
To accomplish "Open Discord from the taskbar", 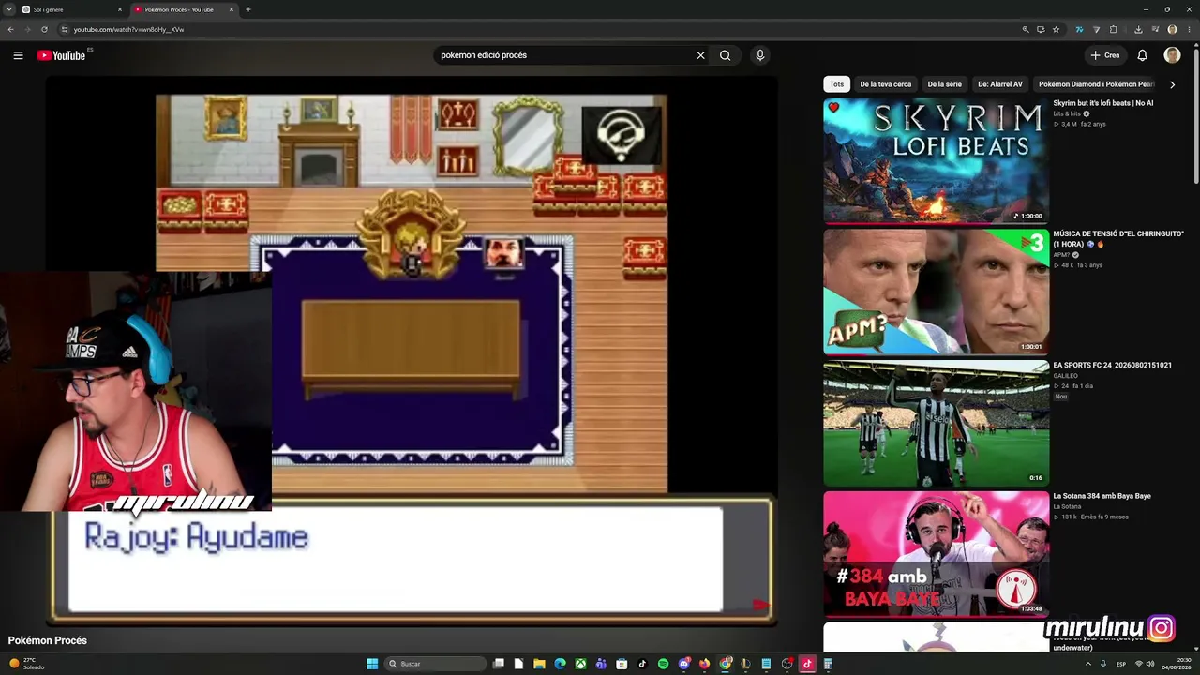I will pyautogui.click(x=683, y=664).
